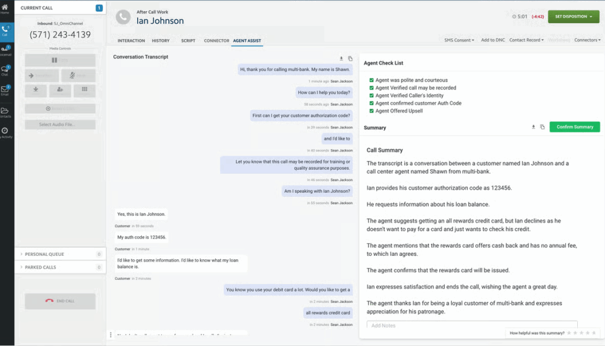Switch to the History tab

(x=161, y=41)
